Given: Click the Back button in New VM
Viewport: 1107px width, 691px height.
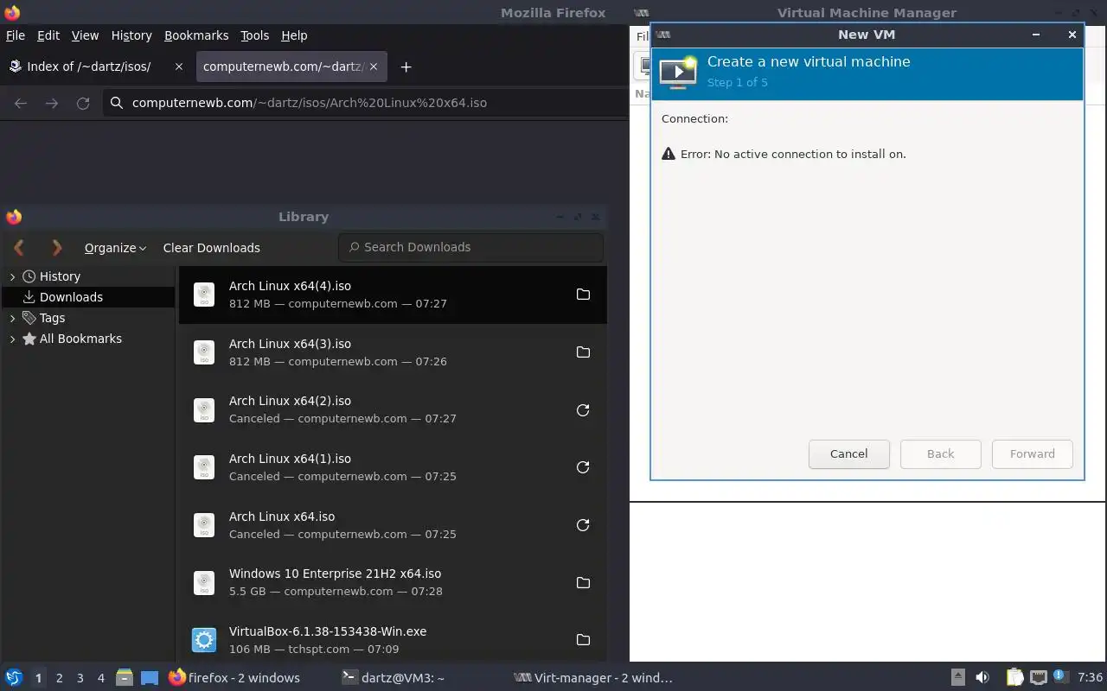Looking at the screenshot, I should pos(940,453).
